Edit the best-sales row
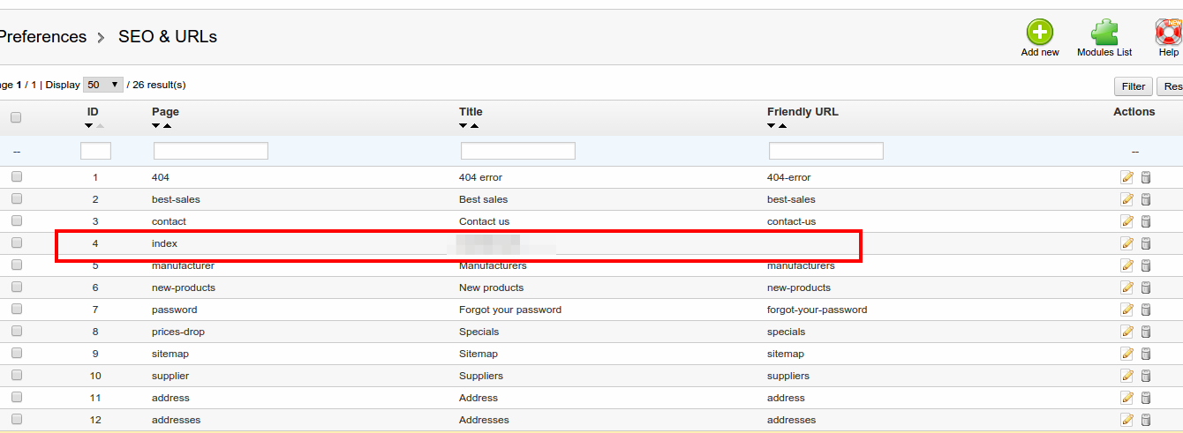 [x=1127, y=199]
